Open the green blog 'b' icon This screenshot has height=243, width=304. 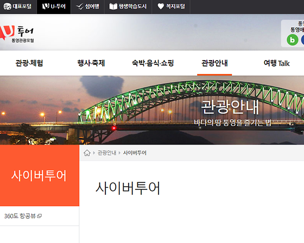pyautogui.click(x=293, y=40)
